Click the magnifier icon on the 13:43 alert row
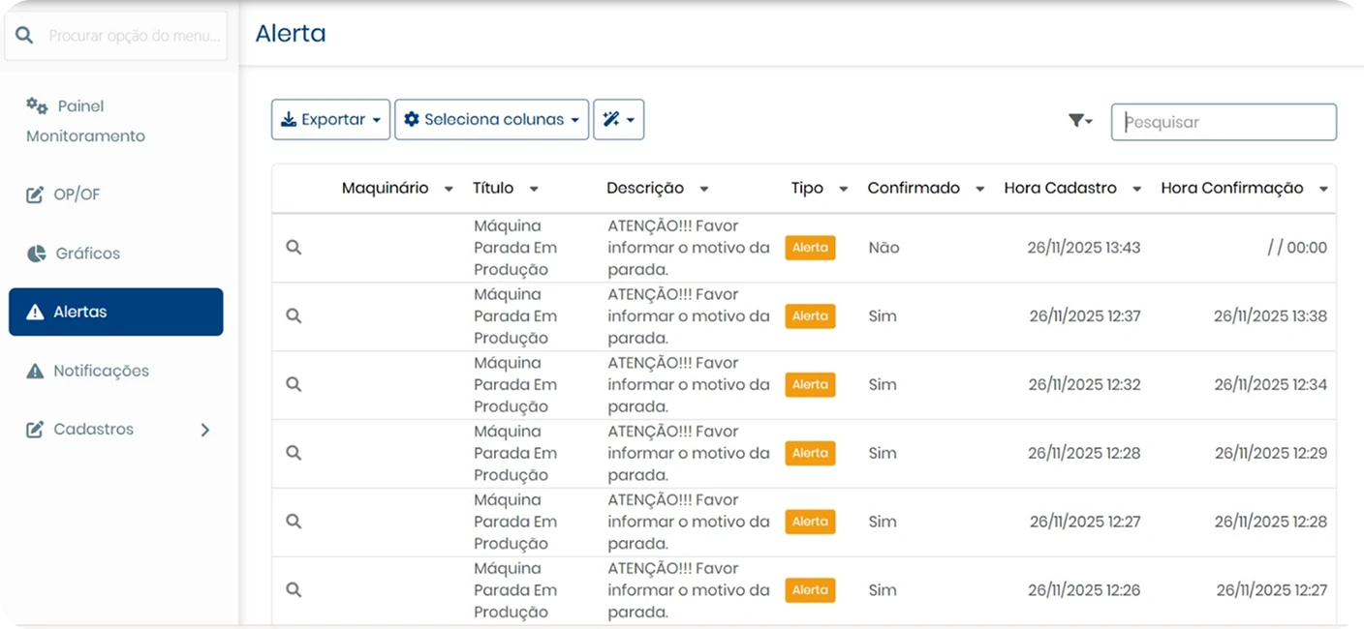 pos(294,248)
